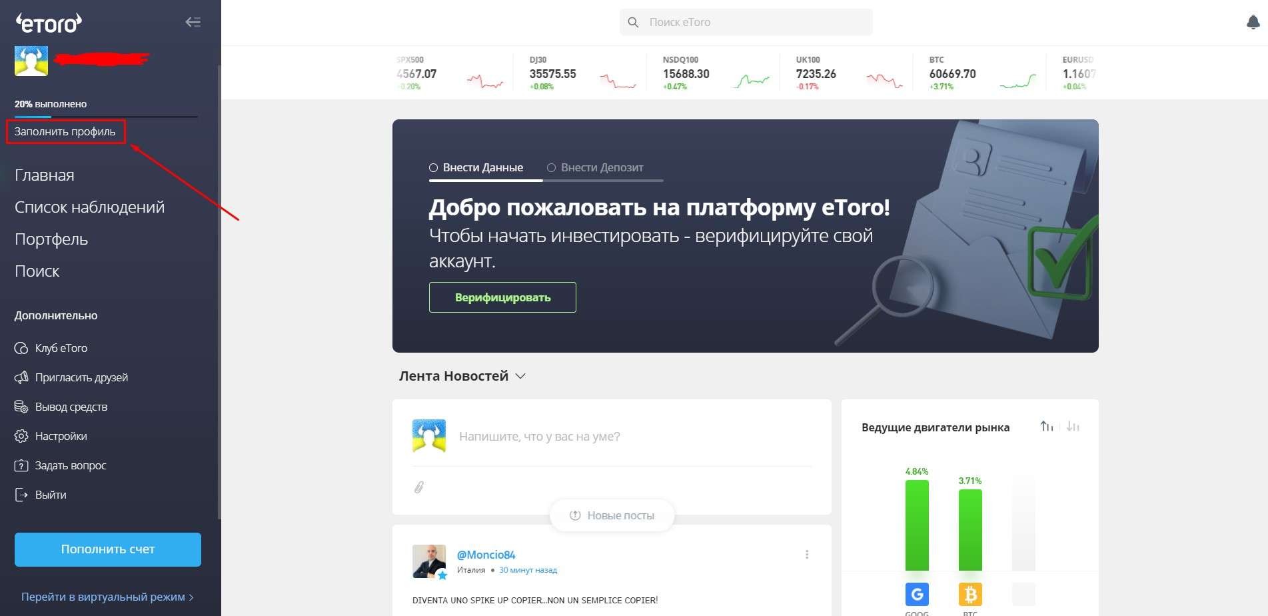Click the sidebar scrollbar
This screenshot has height=616, width=1268.
[x=219, y=292]
